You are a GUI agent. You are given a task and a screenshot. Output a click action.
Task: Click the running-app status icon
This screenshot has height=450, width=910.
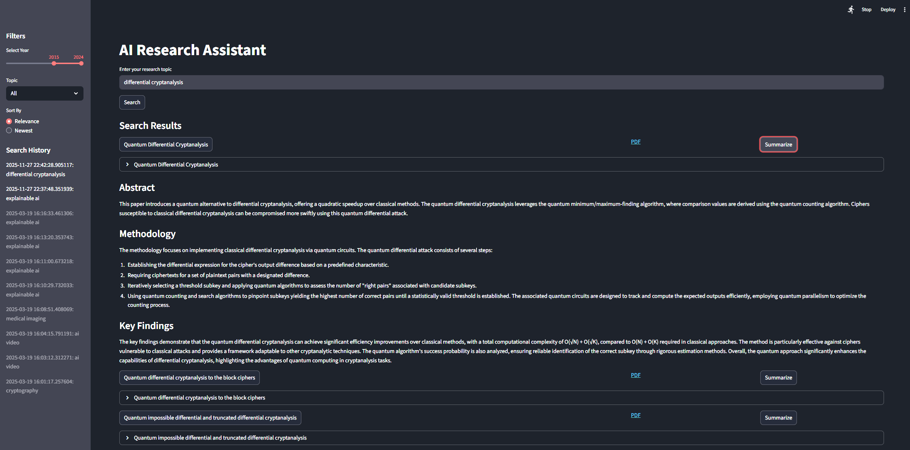click(851, 9)
